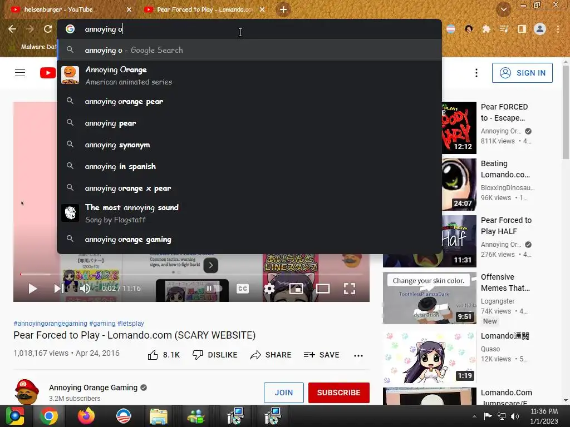The width and height of the screenshot is (570, 427).
Task: Go back using the browser back arrow
Action: point(12,29)
